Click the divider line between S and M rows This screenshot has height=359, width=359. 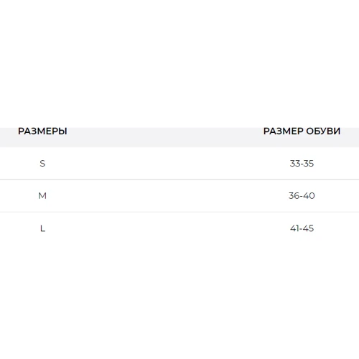(x=179, y=179)
